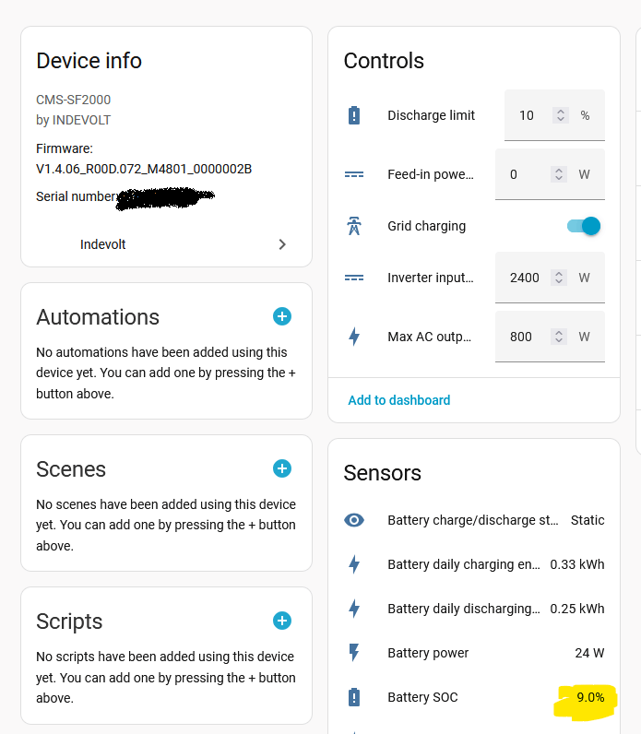This screenshot has height=734, width=641.
Task: Open the Indevolt integration entry
Action: pos(103,244)
